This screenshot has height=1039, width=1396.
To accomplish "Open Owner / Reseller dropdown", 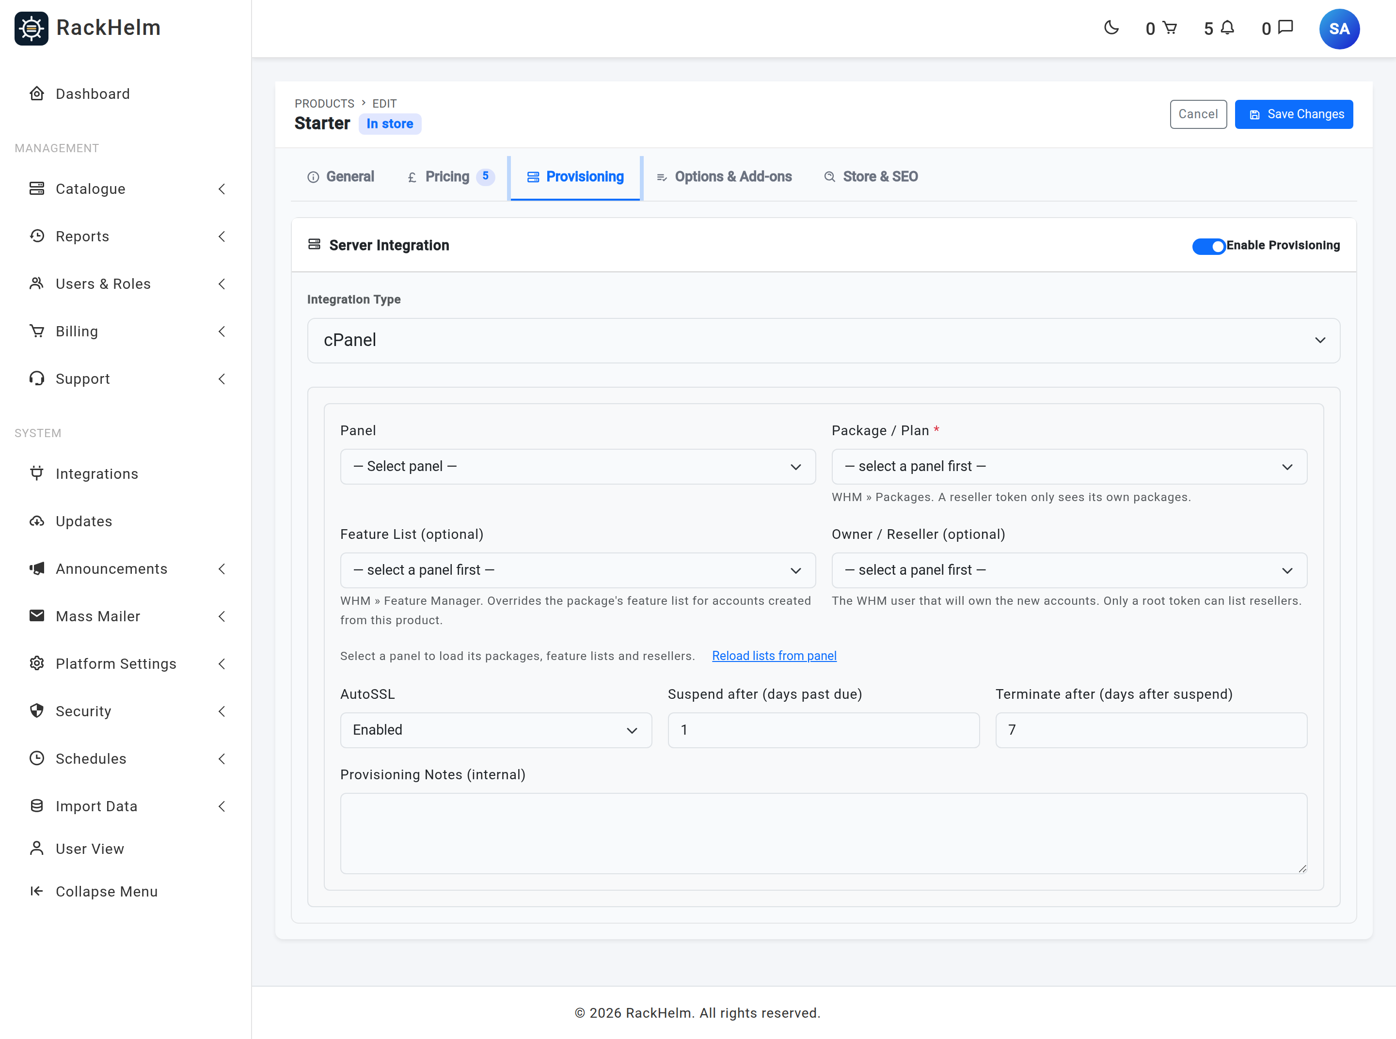I will [x=1069, y=570].
